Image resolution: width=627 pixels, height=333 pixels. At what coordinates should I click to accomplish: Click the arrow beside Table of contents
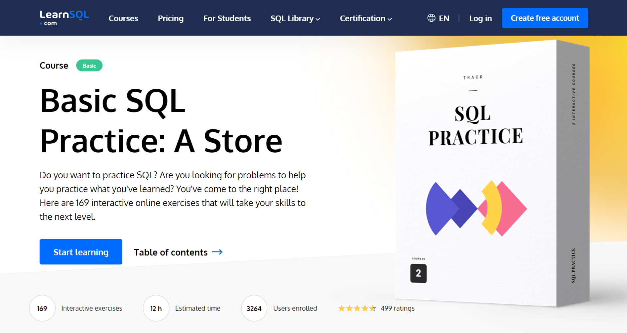217,252
